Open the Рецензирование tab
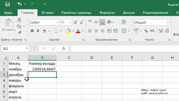The height and width of the screenshot is (101, 179). pos(156,13)
